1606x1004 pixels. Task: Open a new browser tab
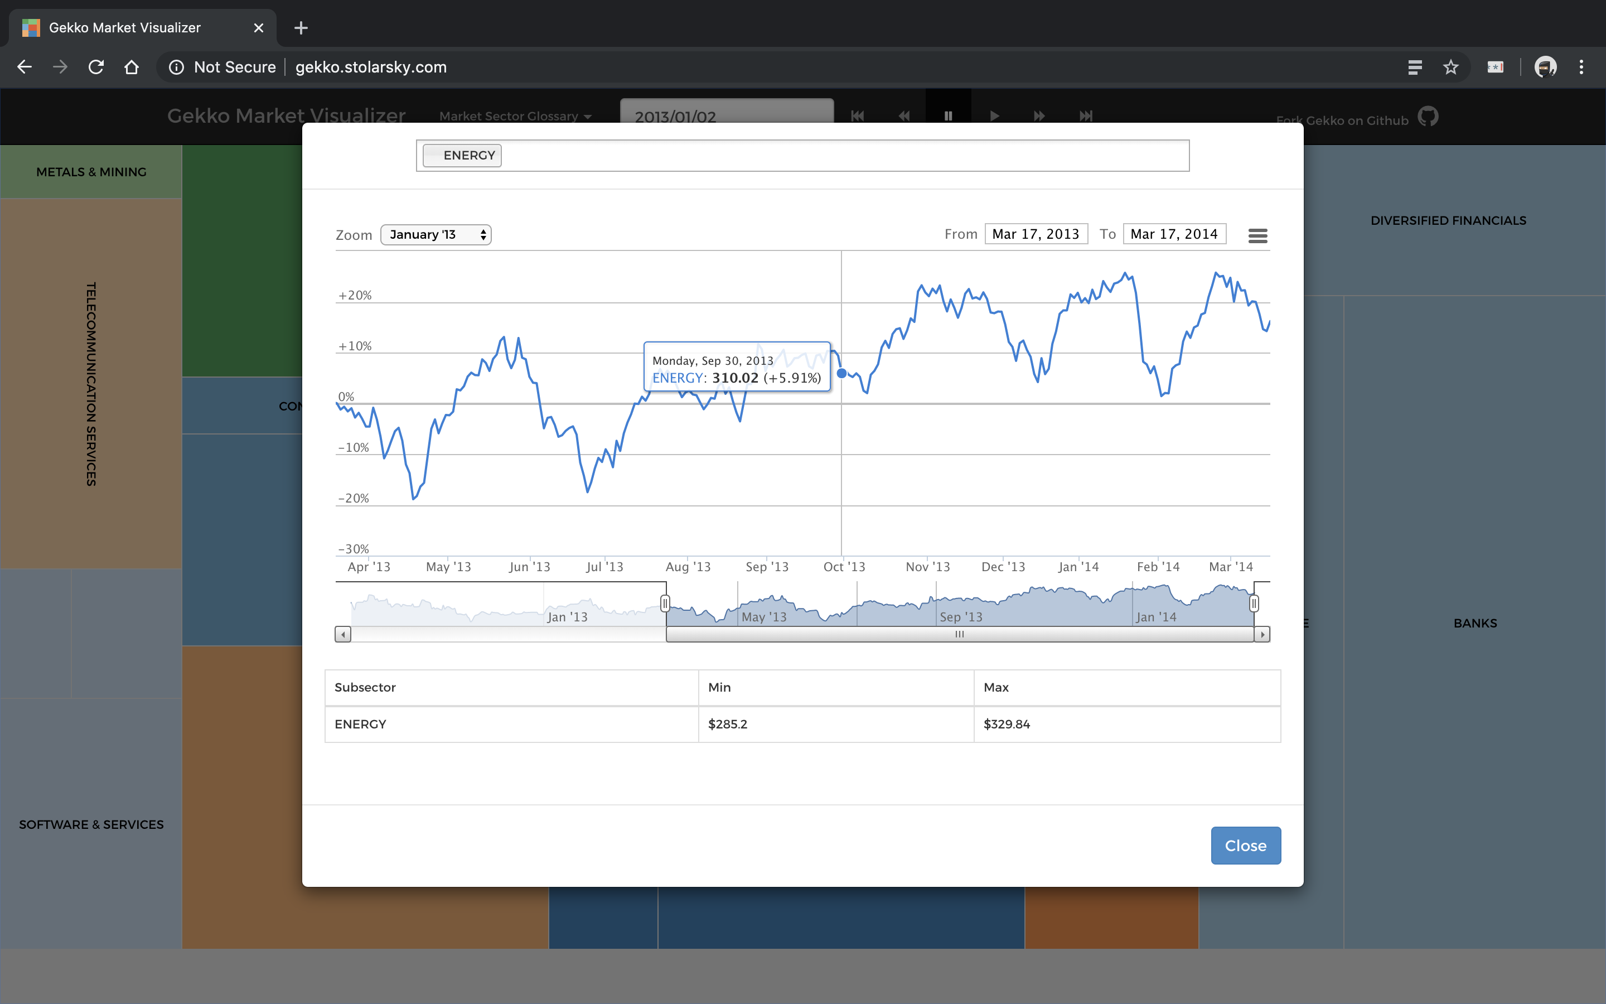point(301,28)
